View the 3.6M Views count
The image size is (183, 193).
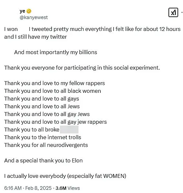click(68, 188)
